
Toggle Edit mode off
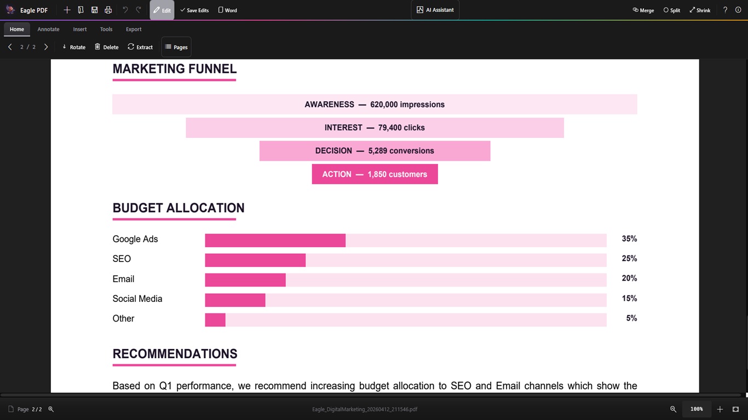point(162,10)
